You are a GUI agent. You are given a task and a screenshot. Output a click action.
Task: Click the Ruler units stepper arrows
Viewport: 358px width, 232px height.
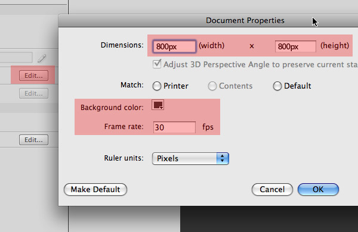pos(223,158)
